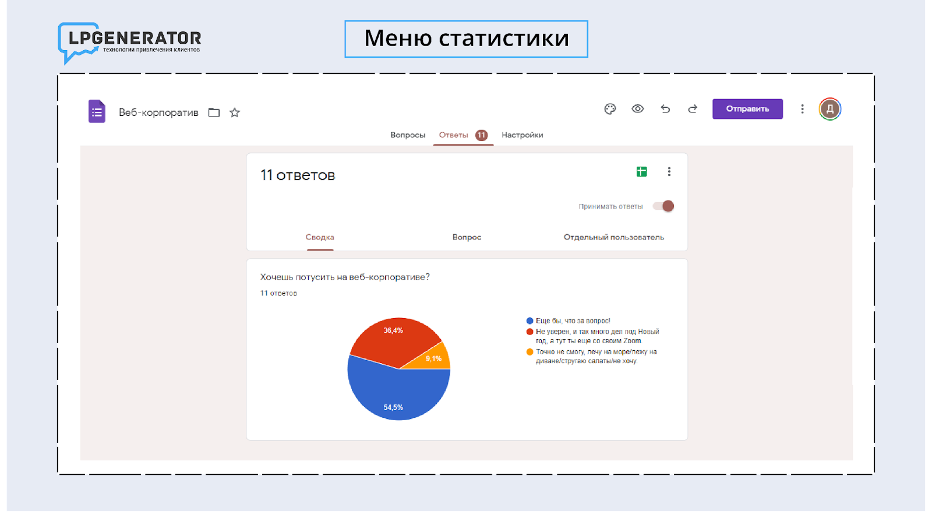Screen dimensions: 932x532
Task: Open the more options menu beside Отправить
Action: pyautogui.click(x=802, y=109)
